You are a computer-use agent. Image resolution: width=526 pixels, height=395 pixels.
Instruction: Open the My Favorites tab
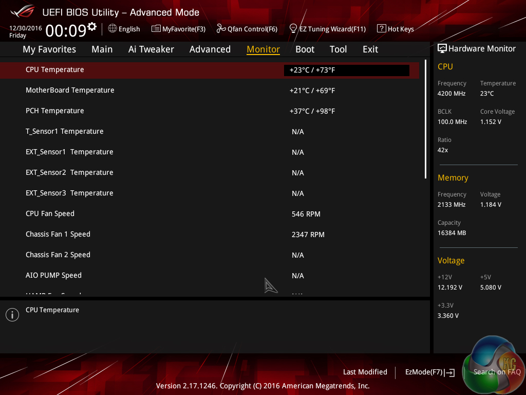(49, 49)
